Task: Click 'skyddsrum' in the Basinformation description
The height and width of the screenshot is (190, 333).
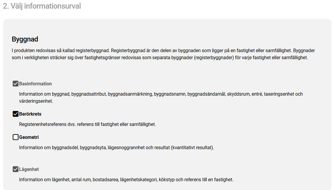Action: (238, 94)
